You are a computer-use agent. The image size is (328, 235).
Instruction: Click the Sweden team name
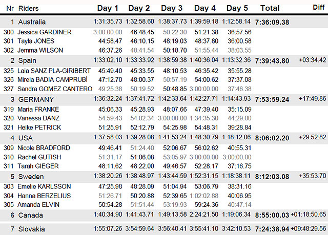[31, 177]
